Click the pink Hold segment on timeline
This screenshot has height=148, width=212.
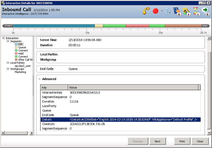point(137,26)
